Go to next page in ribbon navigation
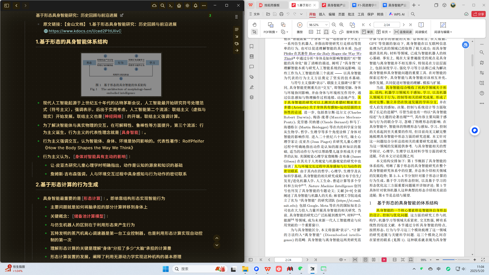Screen dimensions: 489x275 click(x=403, y=25)
